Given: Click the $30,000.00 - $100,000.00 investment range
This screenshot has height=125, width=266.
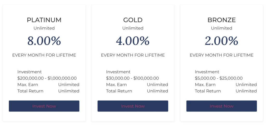Looking at the screenshot, I should pos(132,78).
